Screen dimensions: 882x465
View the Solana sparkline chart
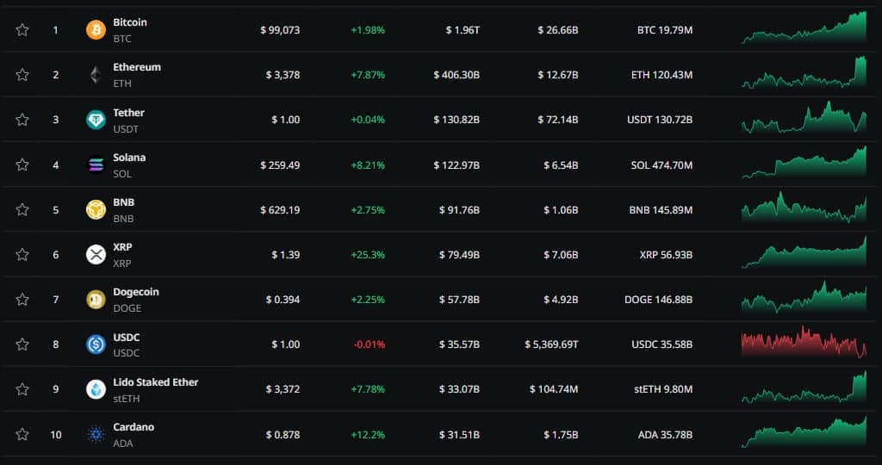click(804, 162)
